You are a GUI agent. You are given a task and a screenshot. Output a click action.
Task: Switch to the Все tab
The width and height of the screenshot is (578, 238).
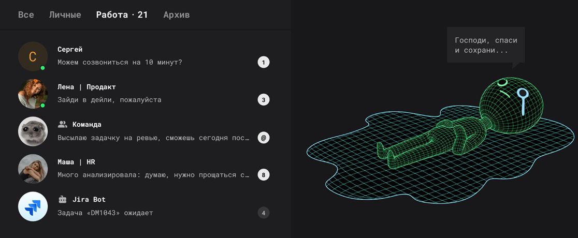[x=26, y=14]
